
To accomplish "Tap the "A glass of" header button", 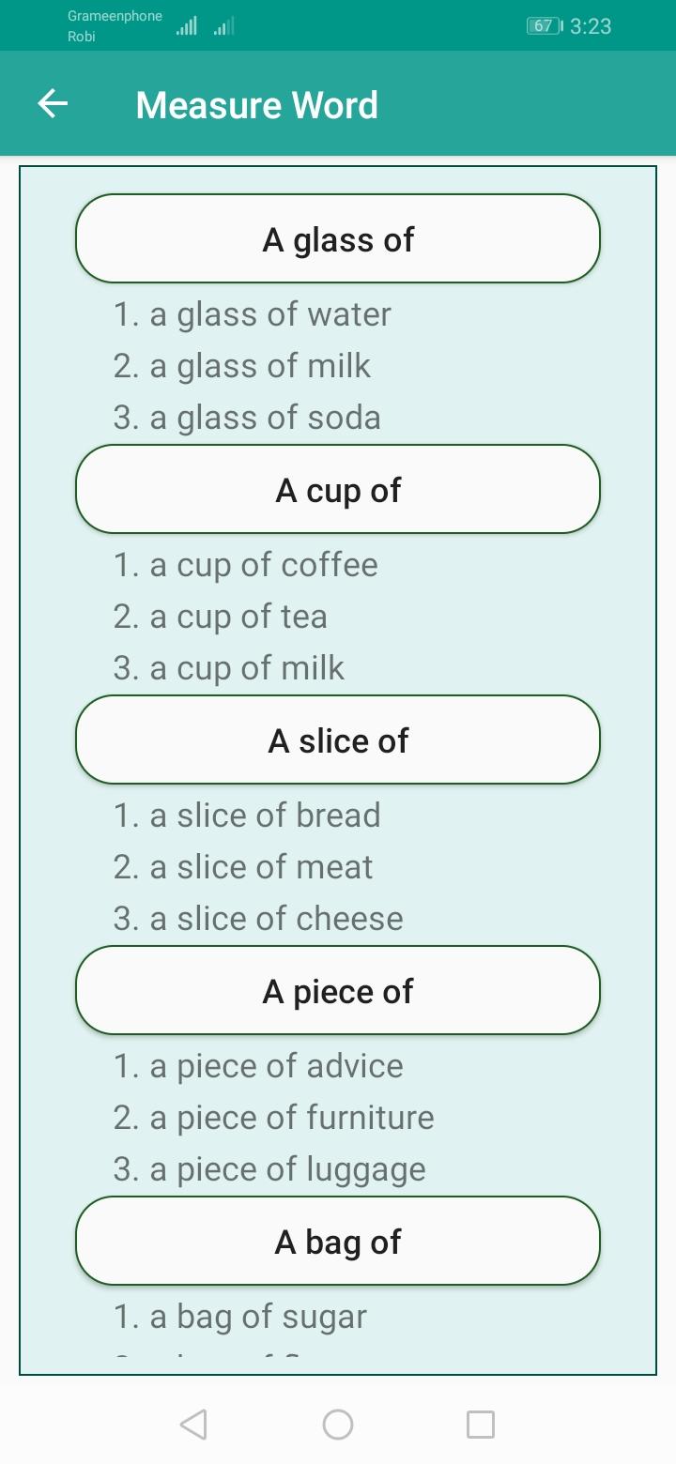I will tap(338, 239).
